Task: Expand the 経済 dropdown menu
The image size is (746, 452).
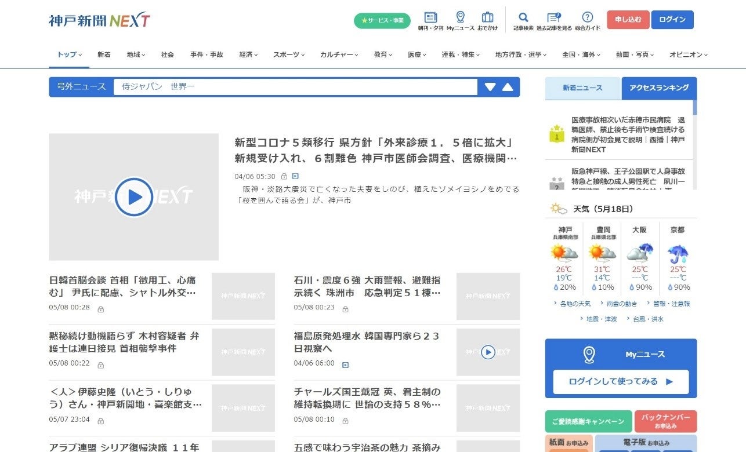Action: click(x=248, y=54)
